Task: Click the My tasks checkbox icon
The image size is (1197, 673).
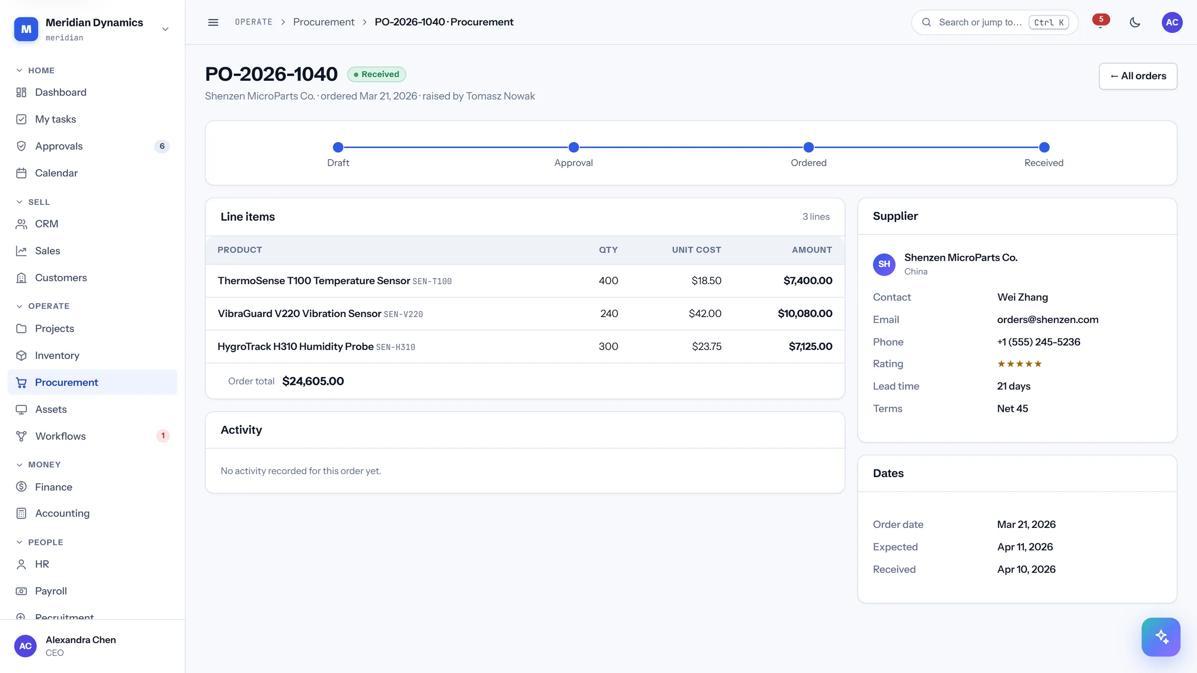Action: tap(21, 119)
